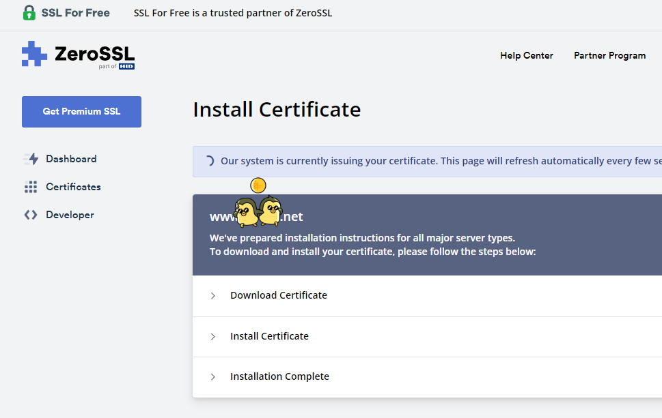Click the HID badge under ZeroSSL logo
This screenshot has height=418, width=662.
pos(126,67)
